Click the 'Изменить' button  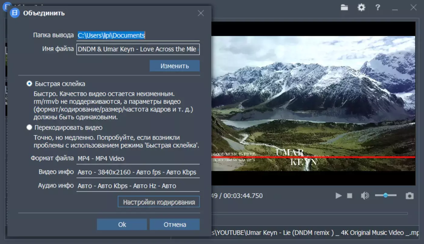coord(175,66)
